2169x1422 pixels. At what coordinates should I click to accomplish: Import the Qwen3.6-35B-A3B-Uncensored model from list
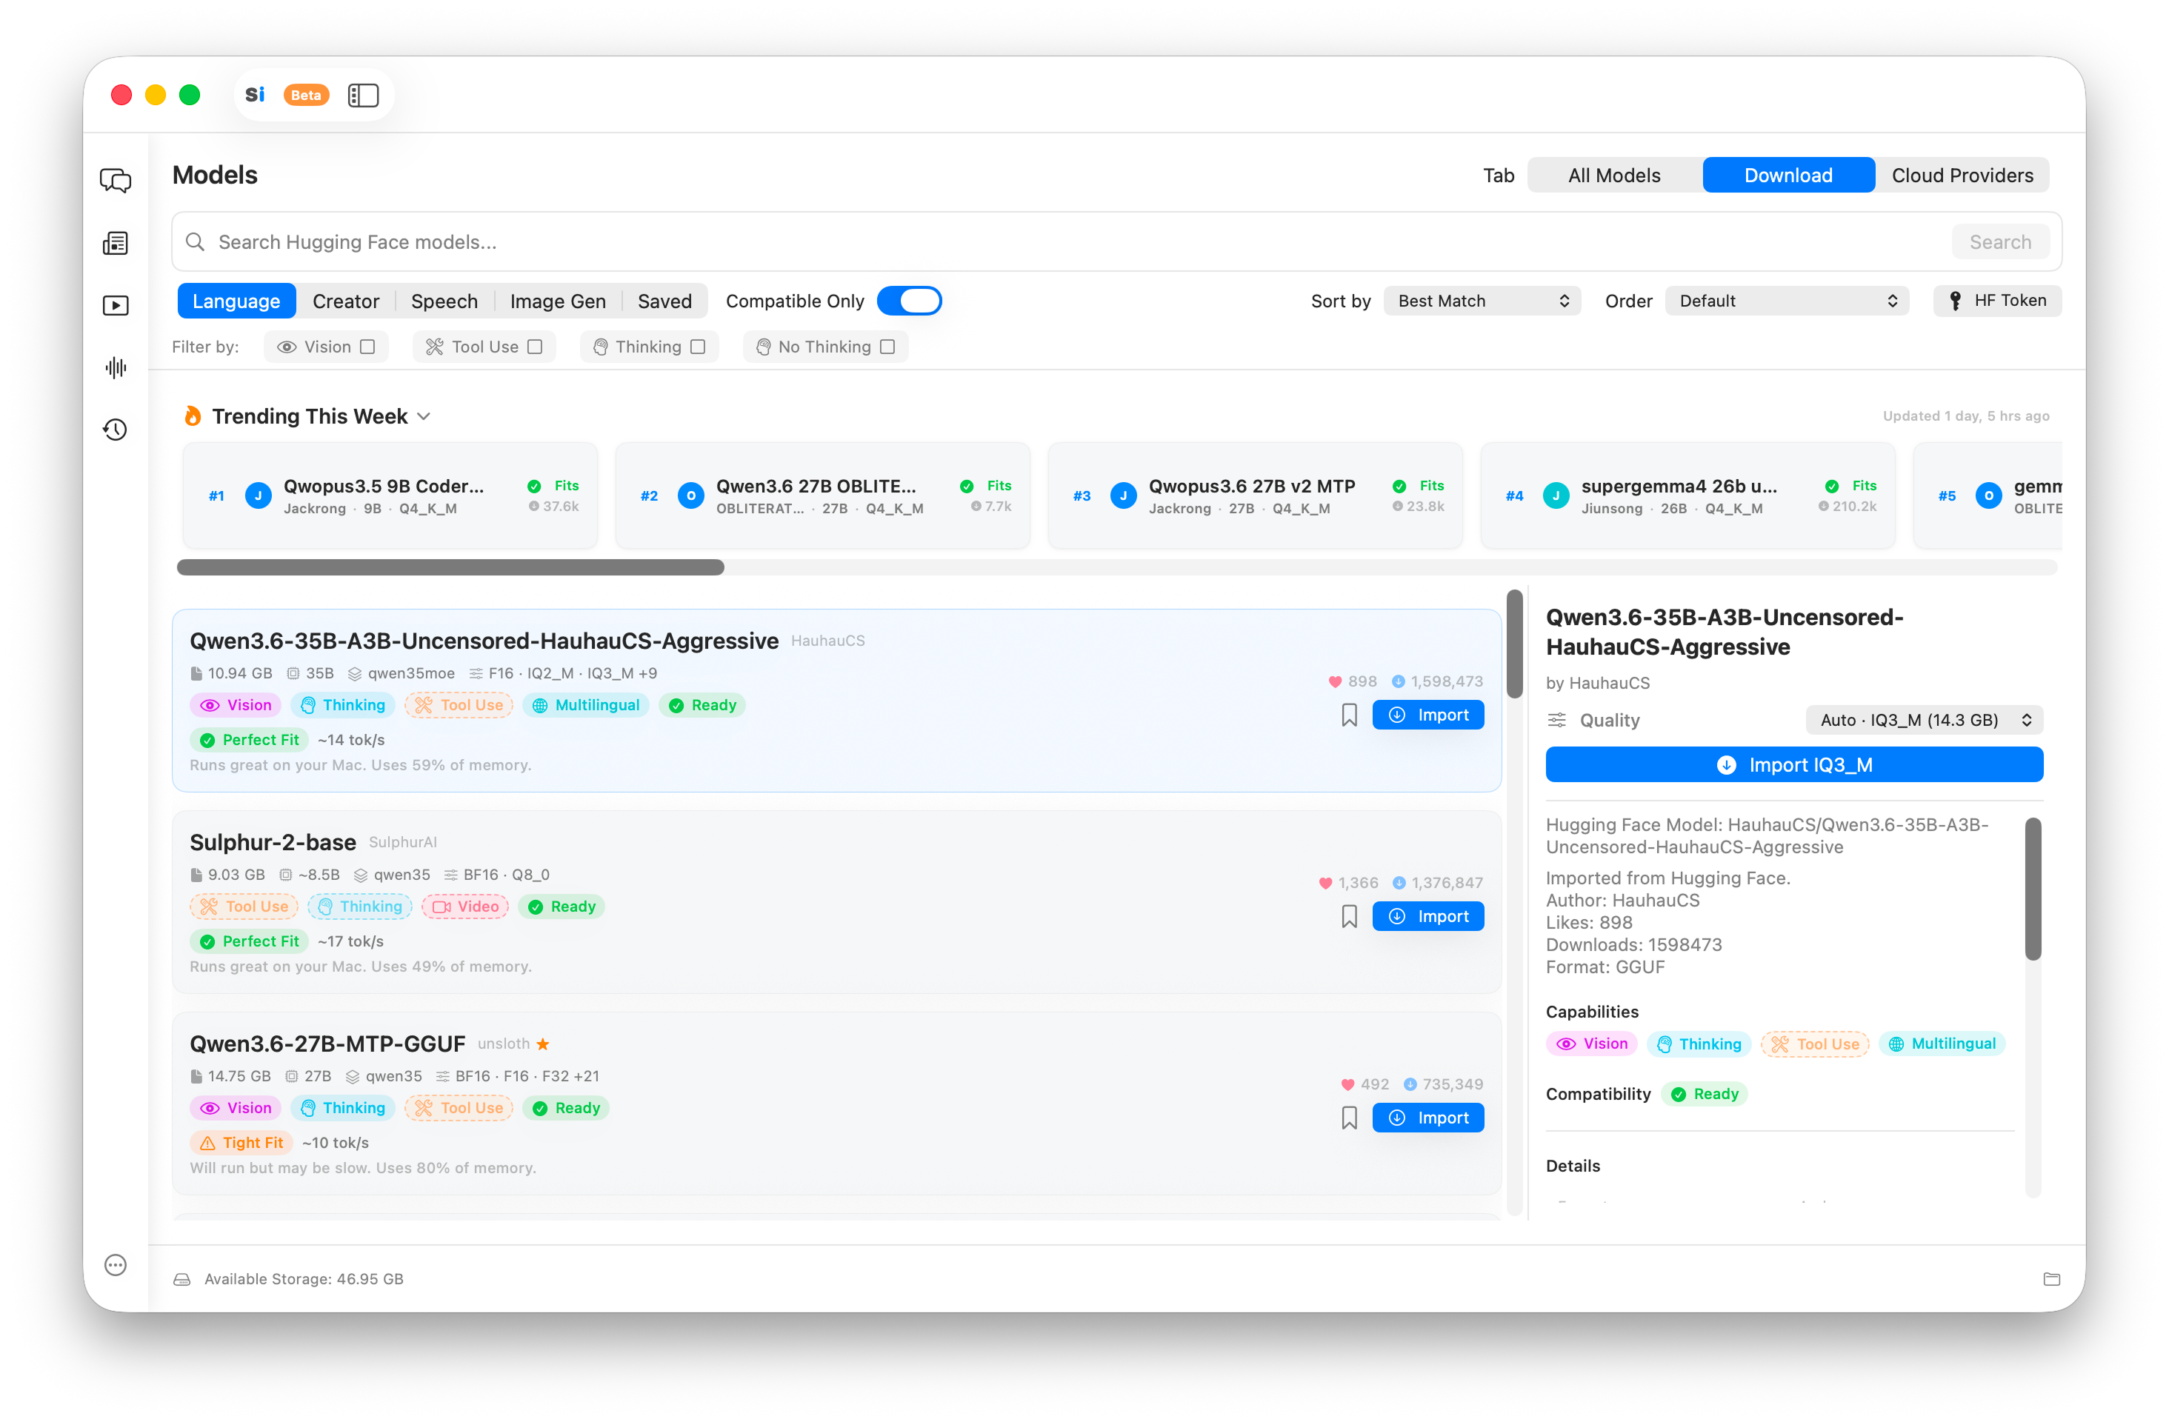pos(1428,715)
